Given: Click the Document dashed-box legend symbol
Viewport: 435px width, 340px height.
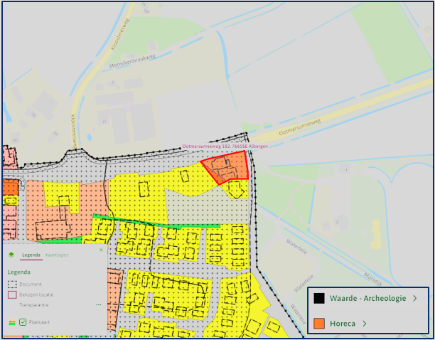Looking at the screenshot, I should pos(12,285).
